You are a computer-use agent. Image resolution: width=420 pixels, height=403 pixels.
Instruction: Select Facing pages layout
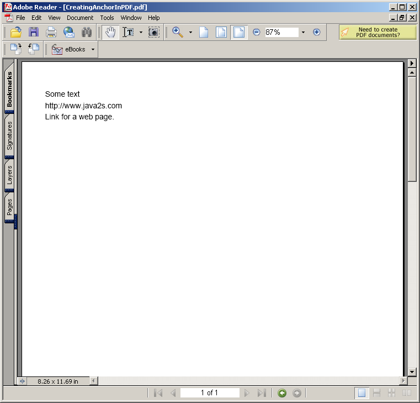[407, 393]
